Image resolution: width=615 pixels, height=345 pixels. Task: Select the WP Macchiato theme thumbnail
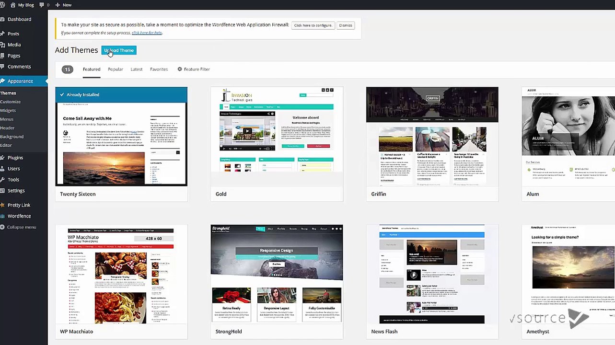tap(121, 274)
